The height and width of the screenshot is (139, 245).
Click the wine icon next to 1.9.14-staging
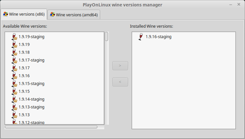pyautogui.click(x=14, y=99)
